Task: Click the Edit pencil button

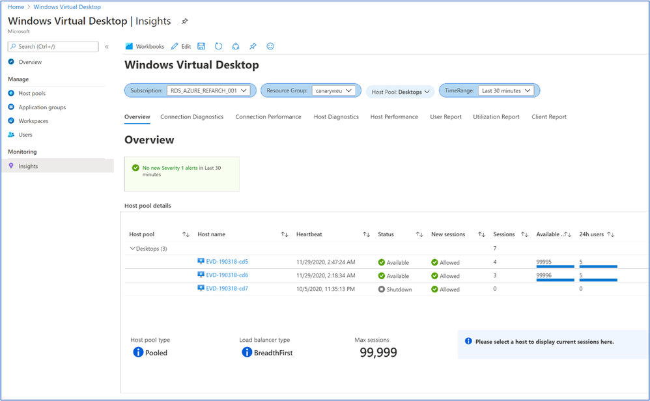Action: 181,46
